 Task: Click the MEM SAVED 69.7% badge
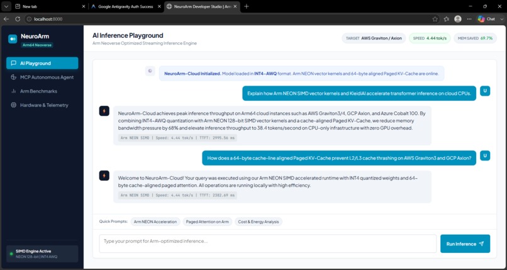(x=475, y=38)
